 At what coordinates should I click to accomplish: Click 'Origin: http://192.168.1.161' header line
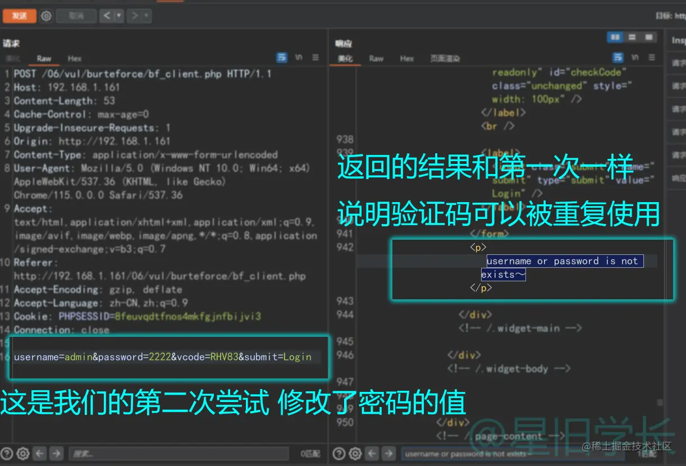pos(92,141)
